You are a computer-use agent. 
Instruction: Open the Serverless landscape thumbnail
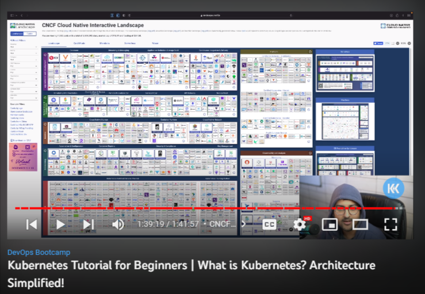click(x=345, y=73)
